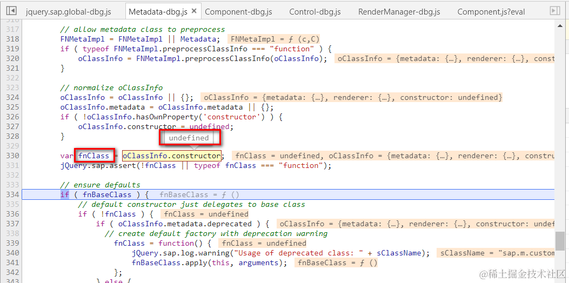
Task: Click the fnClass variable on line 330
Action: point(93,156)
